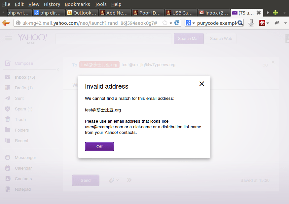Open the URL history dropdown arrow
The height and width of the screenshot is (204, 289).
tap(171, 23)
